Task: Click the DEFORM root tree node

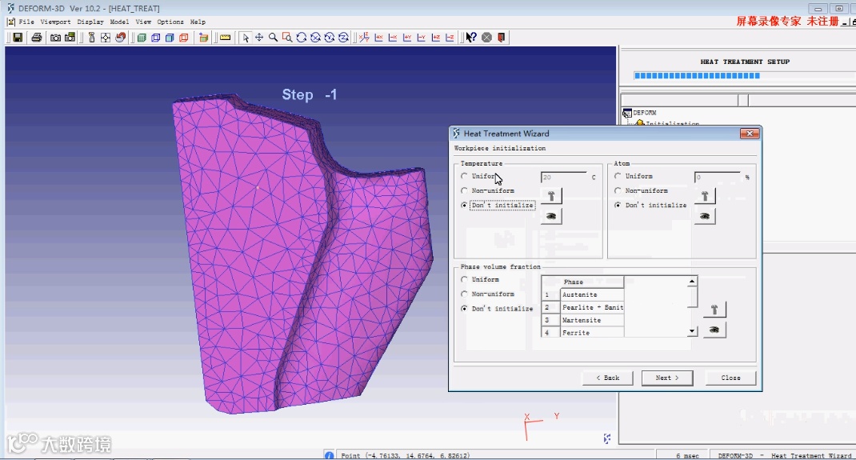Action: [x=644, y=113]
